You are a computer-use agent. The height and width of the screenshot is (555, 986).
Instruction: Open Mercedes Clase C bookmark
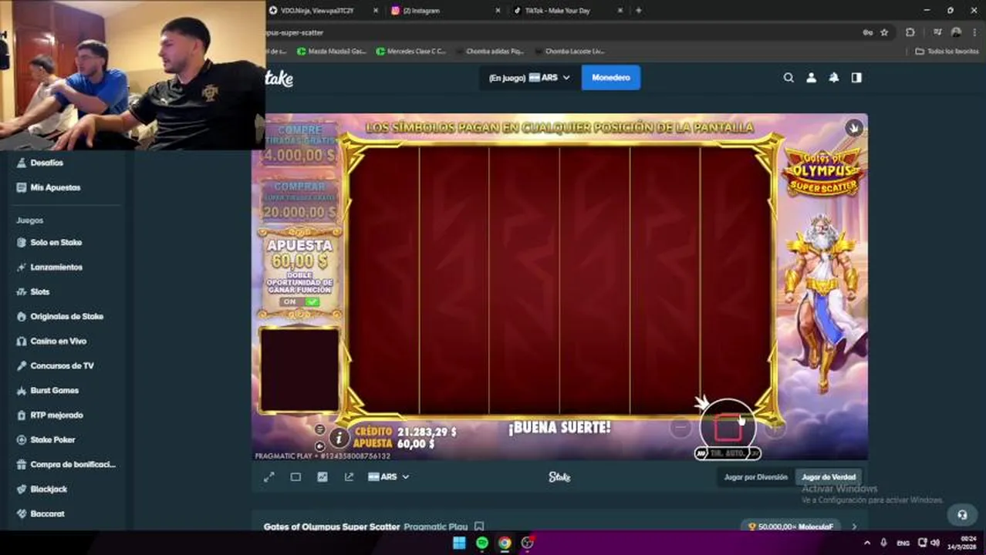tap(410, 52)
